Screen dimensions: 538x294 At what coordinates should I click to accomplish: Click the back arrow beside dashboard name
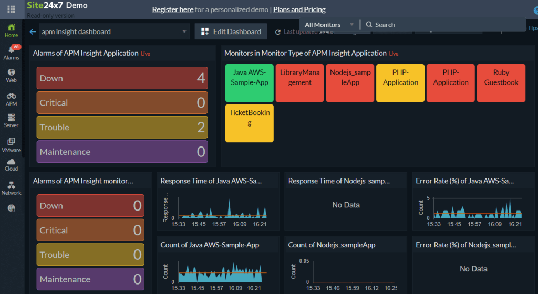[x=33, y=31]
